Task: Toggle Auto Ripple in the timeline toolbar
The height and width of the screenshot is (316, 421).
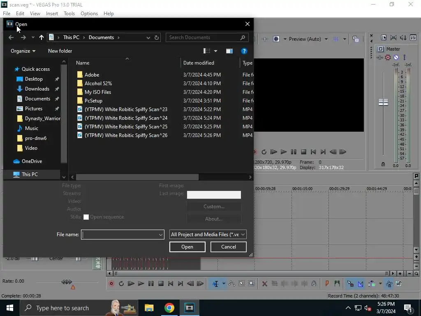Action: [x=372, y=283]
